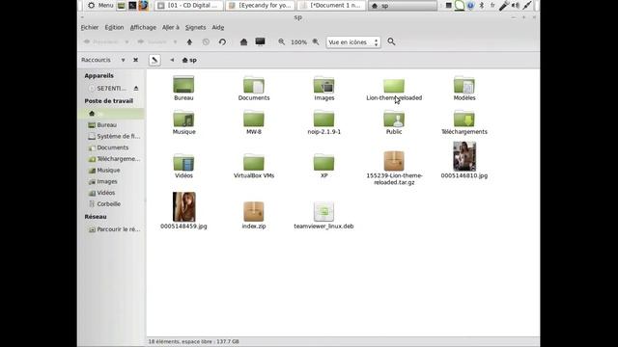
Task: Switch to the 01 - CD Digital taskbar window
Action: 189,5
